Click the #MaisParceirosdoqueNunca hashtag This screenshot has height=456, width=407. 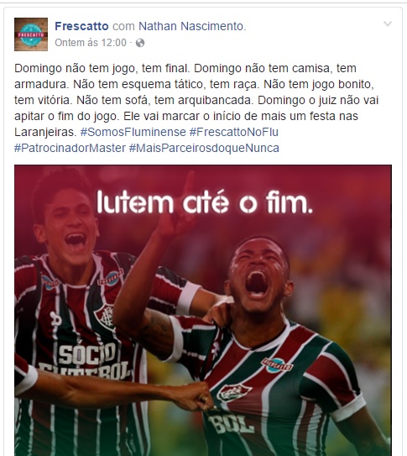pyautogui.click(x=204, y=148)
